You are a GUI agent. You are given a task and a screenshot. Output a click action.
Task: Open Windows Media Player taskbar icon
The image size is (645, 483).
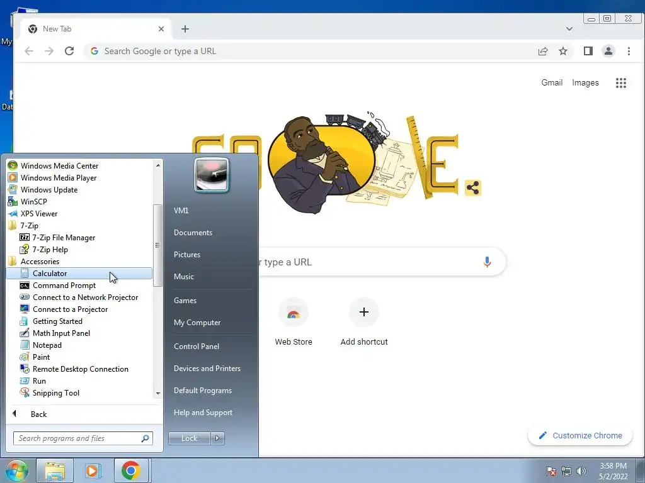coord(93,470)
